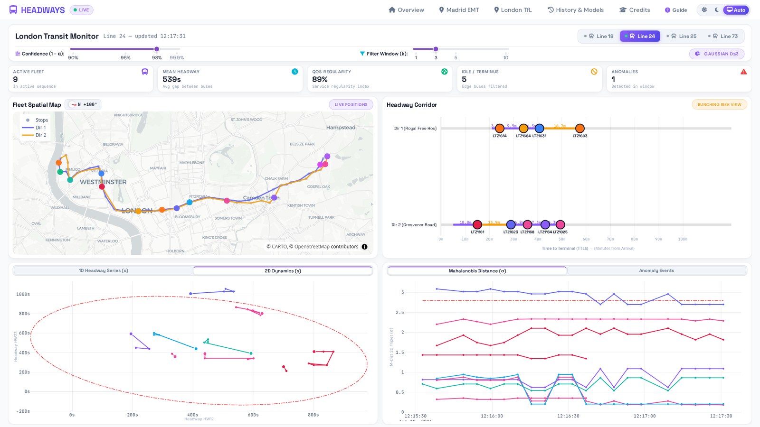Click the N +100° compass badge

83,104
